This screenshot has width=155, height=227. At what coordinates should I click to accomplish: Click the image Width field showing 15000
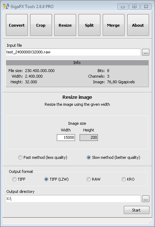click(66, 137)
